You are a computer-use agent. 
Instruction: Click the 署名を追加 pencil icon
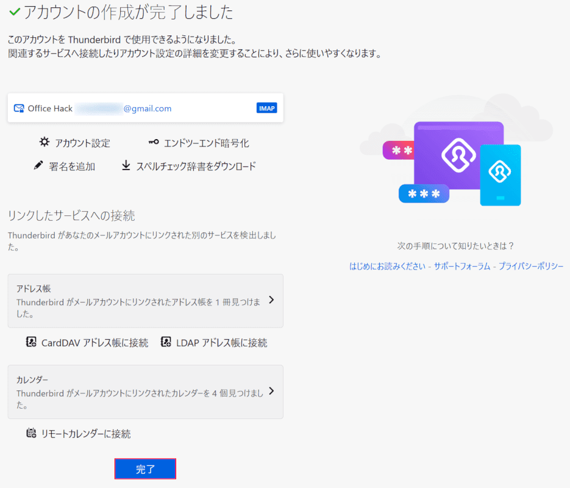pos(38,165)
